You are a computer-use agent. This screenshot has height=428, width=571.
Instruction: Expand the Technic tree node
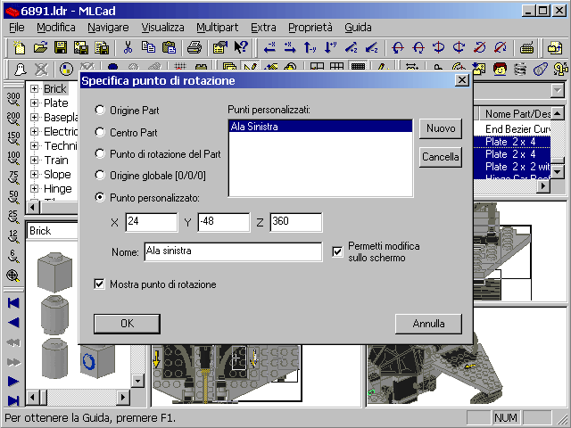[x=34, y=146]
